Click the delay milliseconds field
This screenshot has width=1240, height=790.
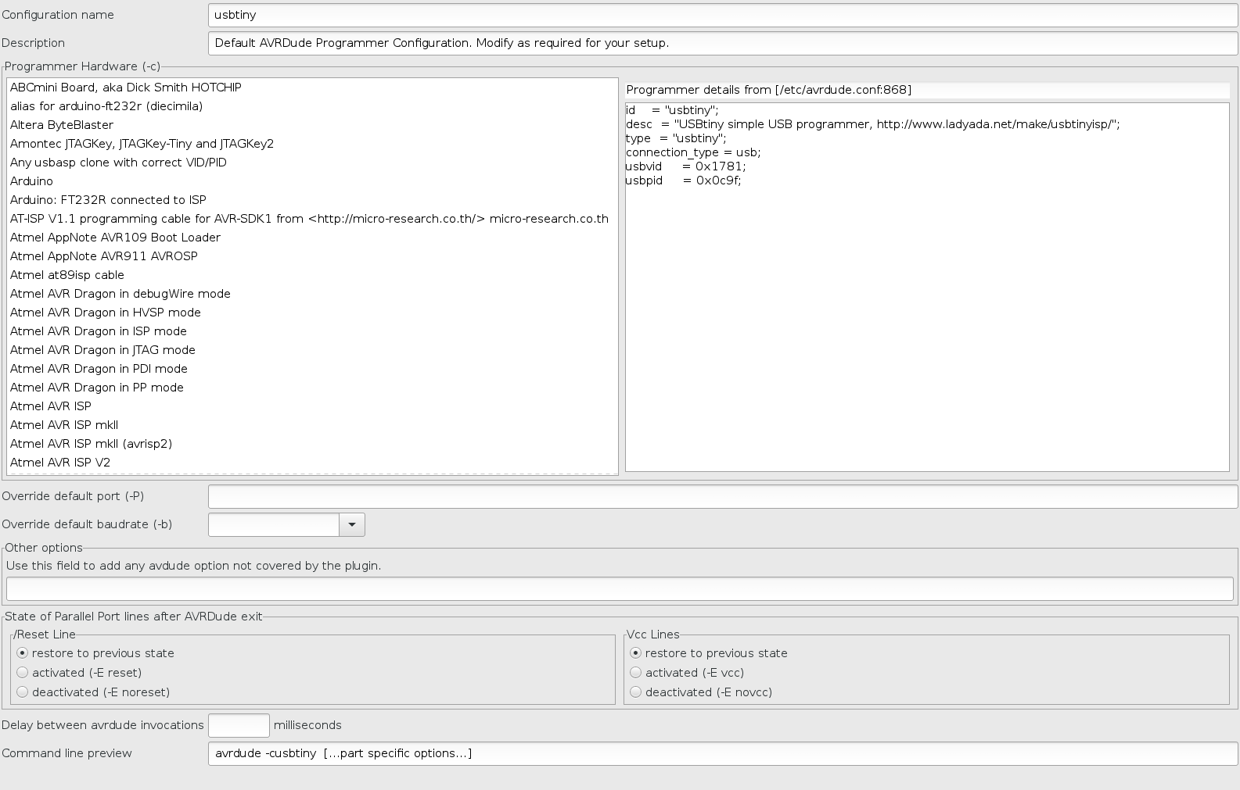tap(239, 725)
